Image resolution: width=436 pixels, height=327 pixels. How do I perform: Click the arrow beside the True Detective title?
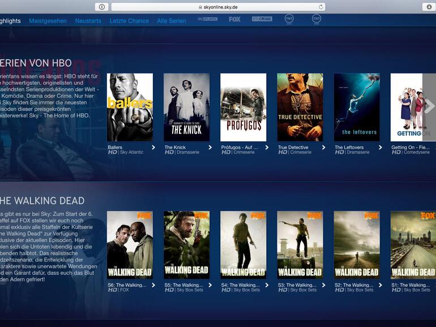(x=323, y=148)
